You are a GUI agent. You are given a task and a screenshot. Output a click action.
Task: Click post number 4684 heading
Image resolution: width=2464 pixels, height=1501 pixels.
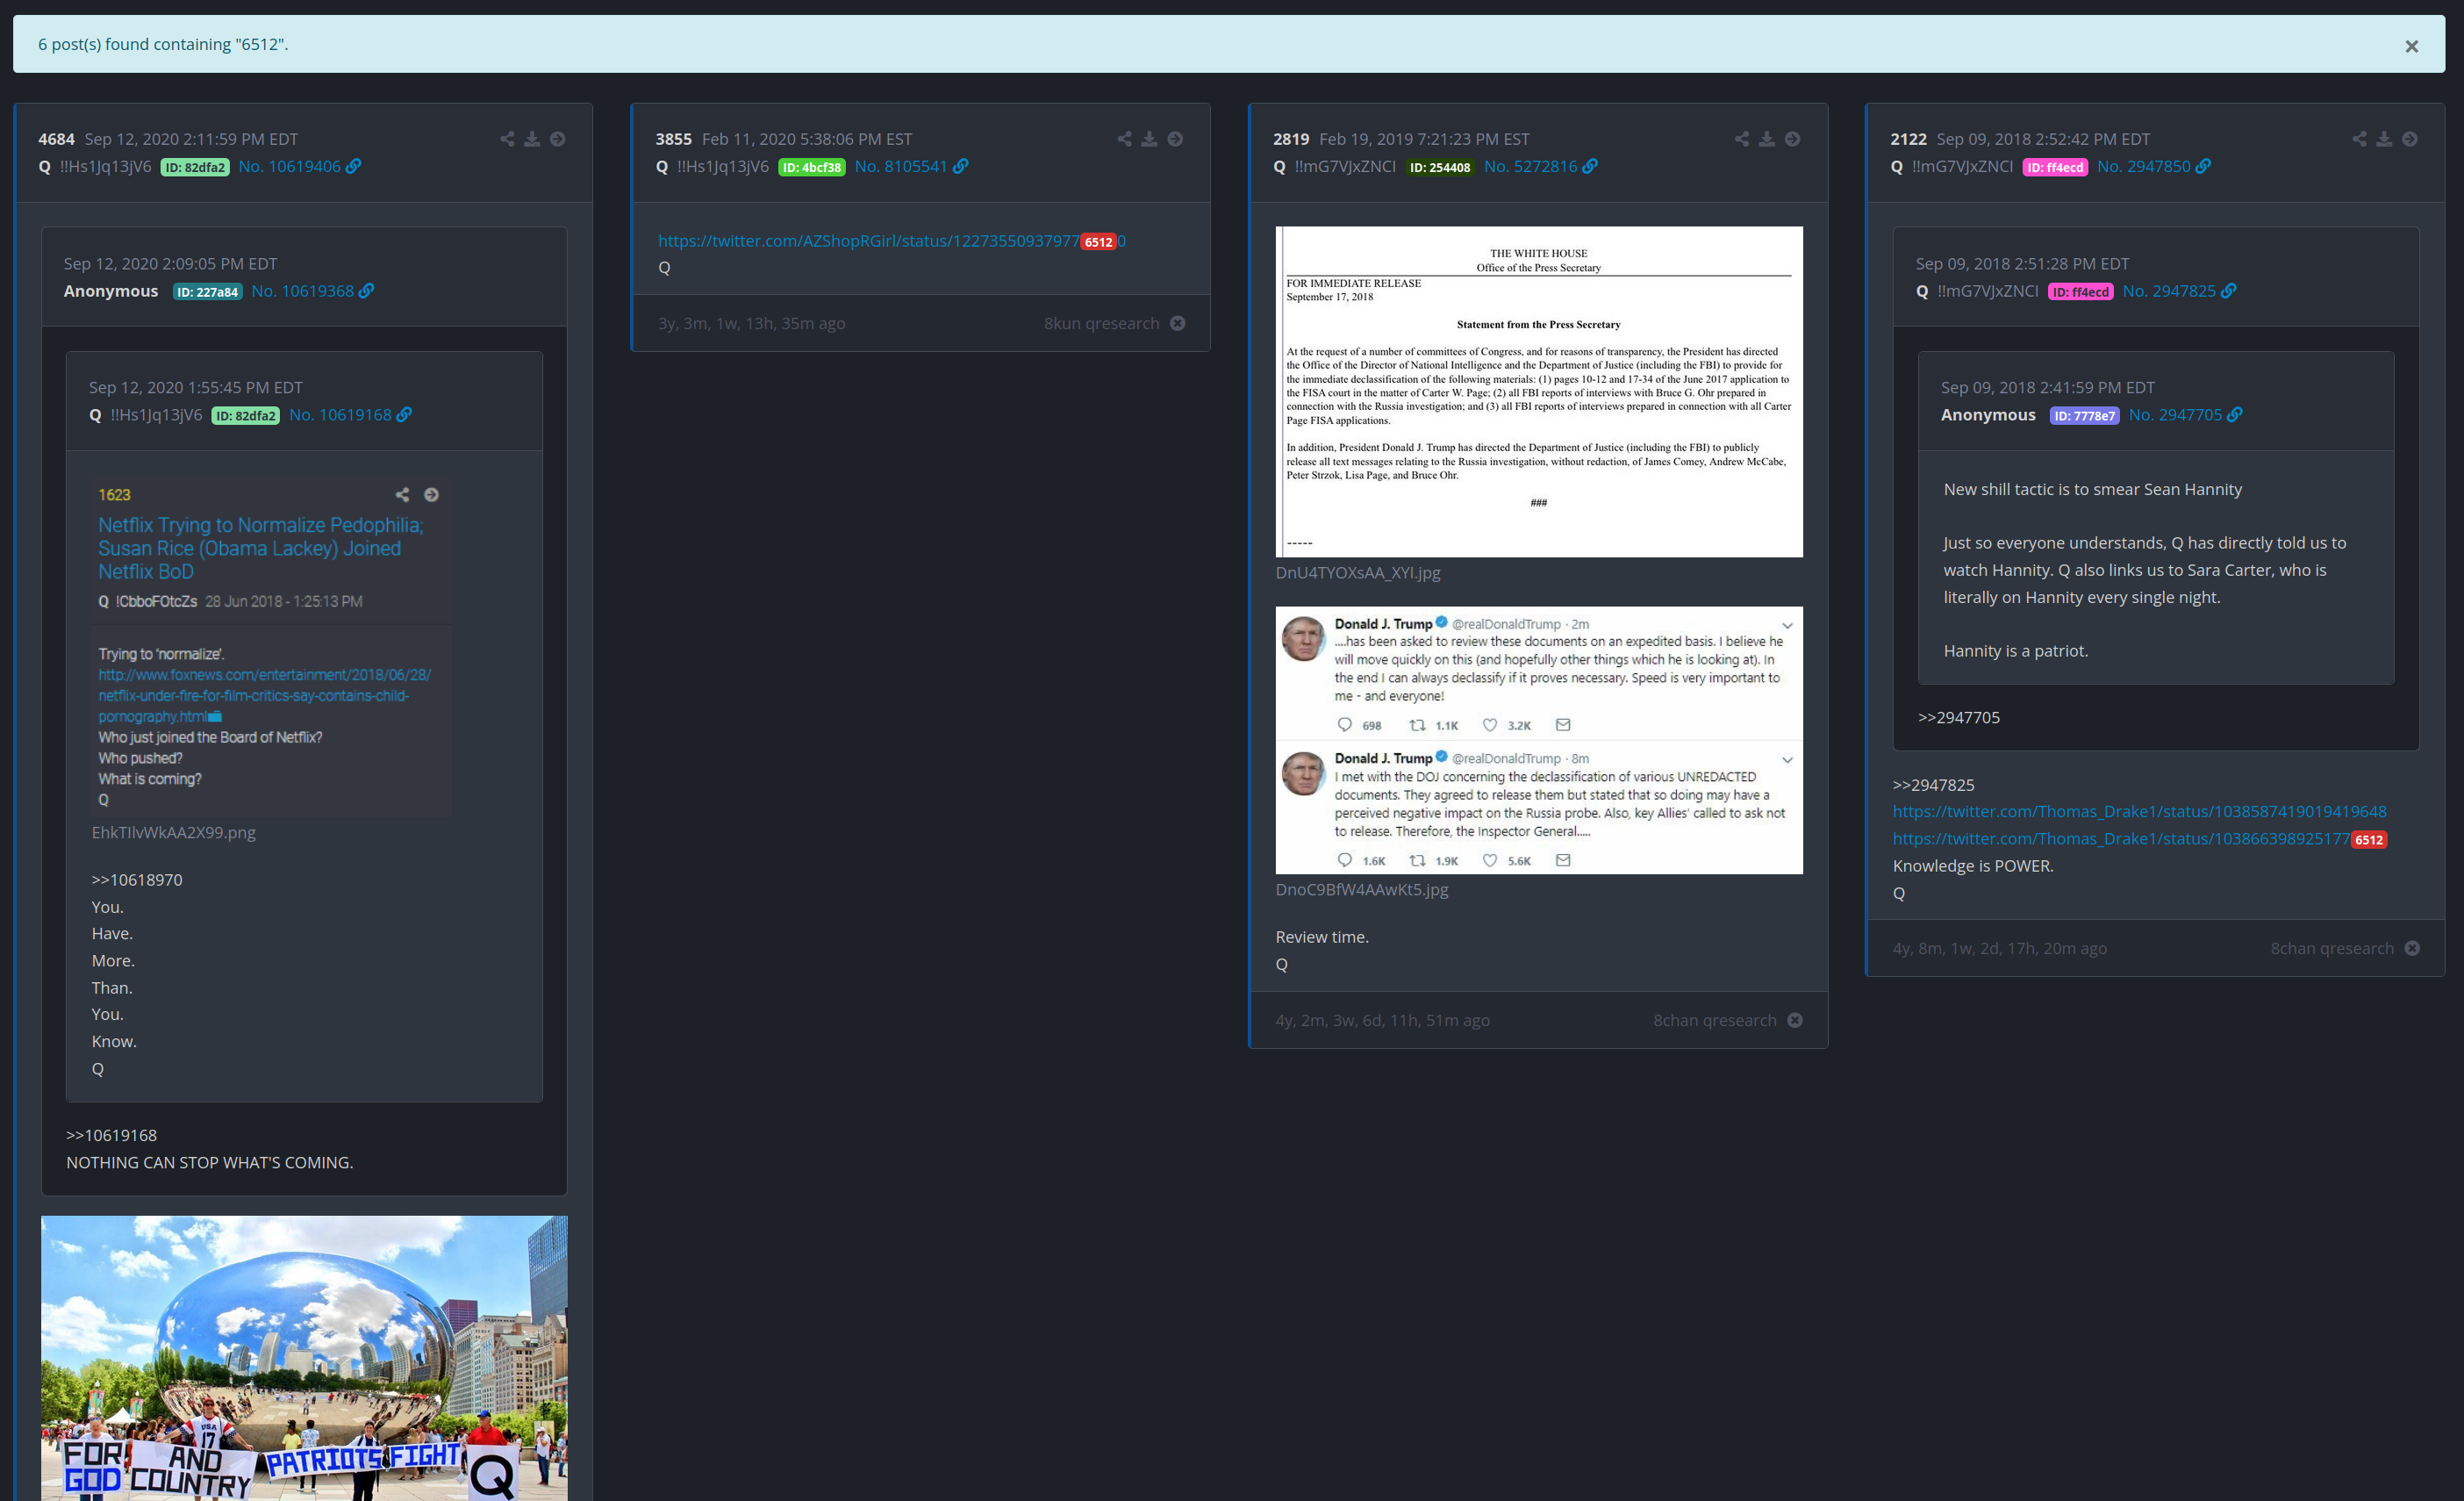(56, 139)
